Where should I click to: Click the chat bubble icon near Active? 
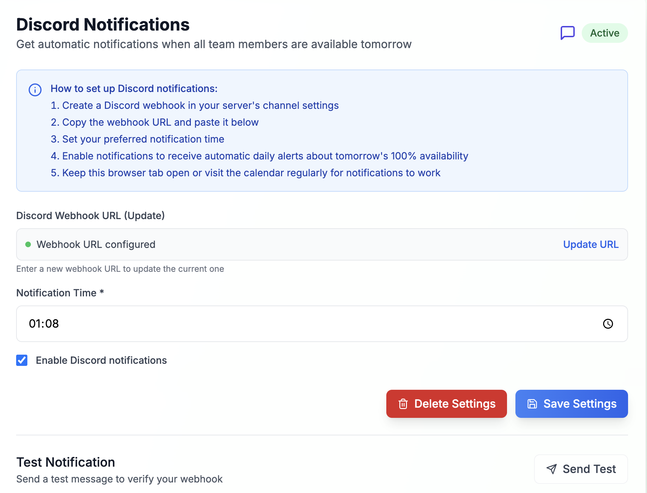[567, 33]
